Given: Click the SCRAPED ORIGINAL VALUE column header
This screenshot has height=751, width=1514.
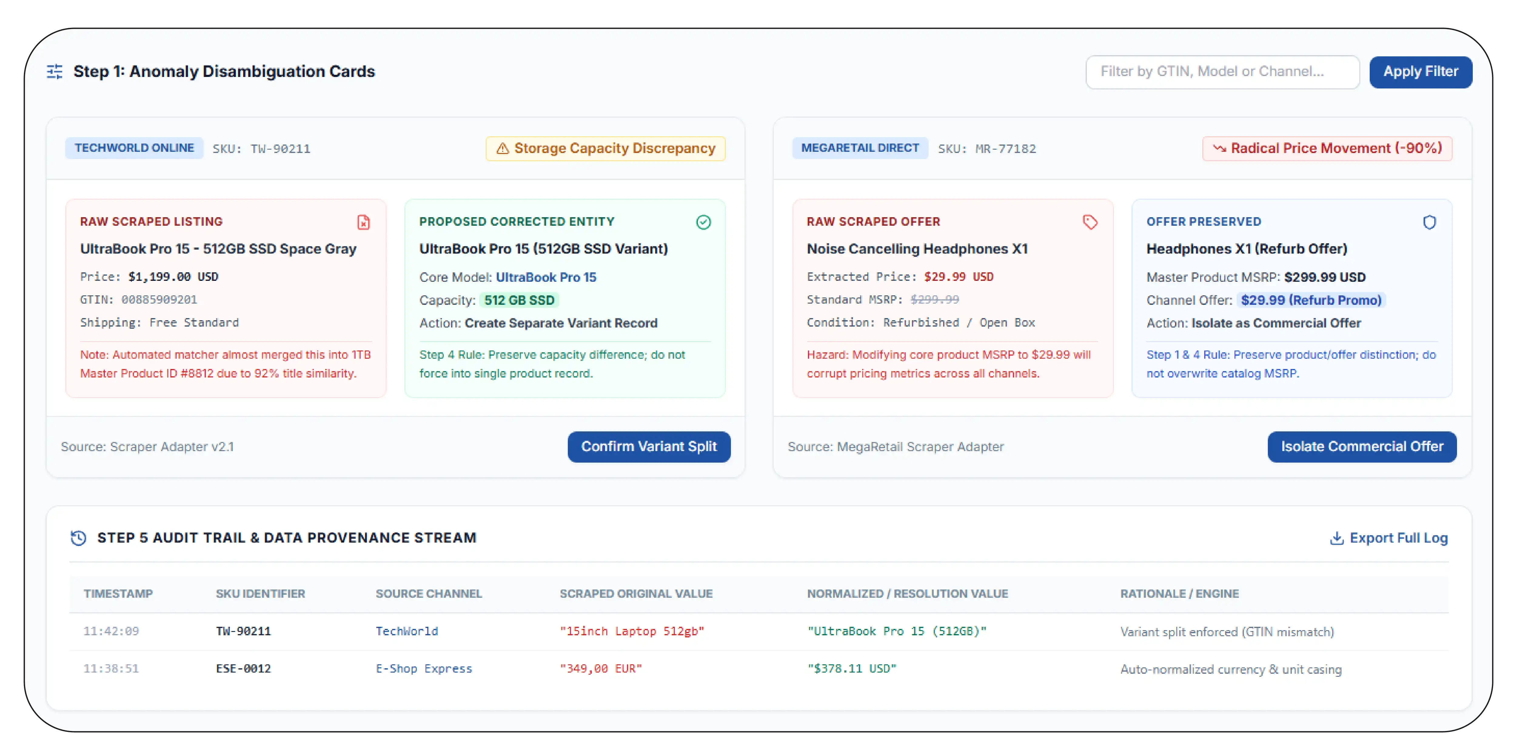Looking at the screenshot, I should 636,594.
